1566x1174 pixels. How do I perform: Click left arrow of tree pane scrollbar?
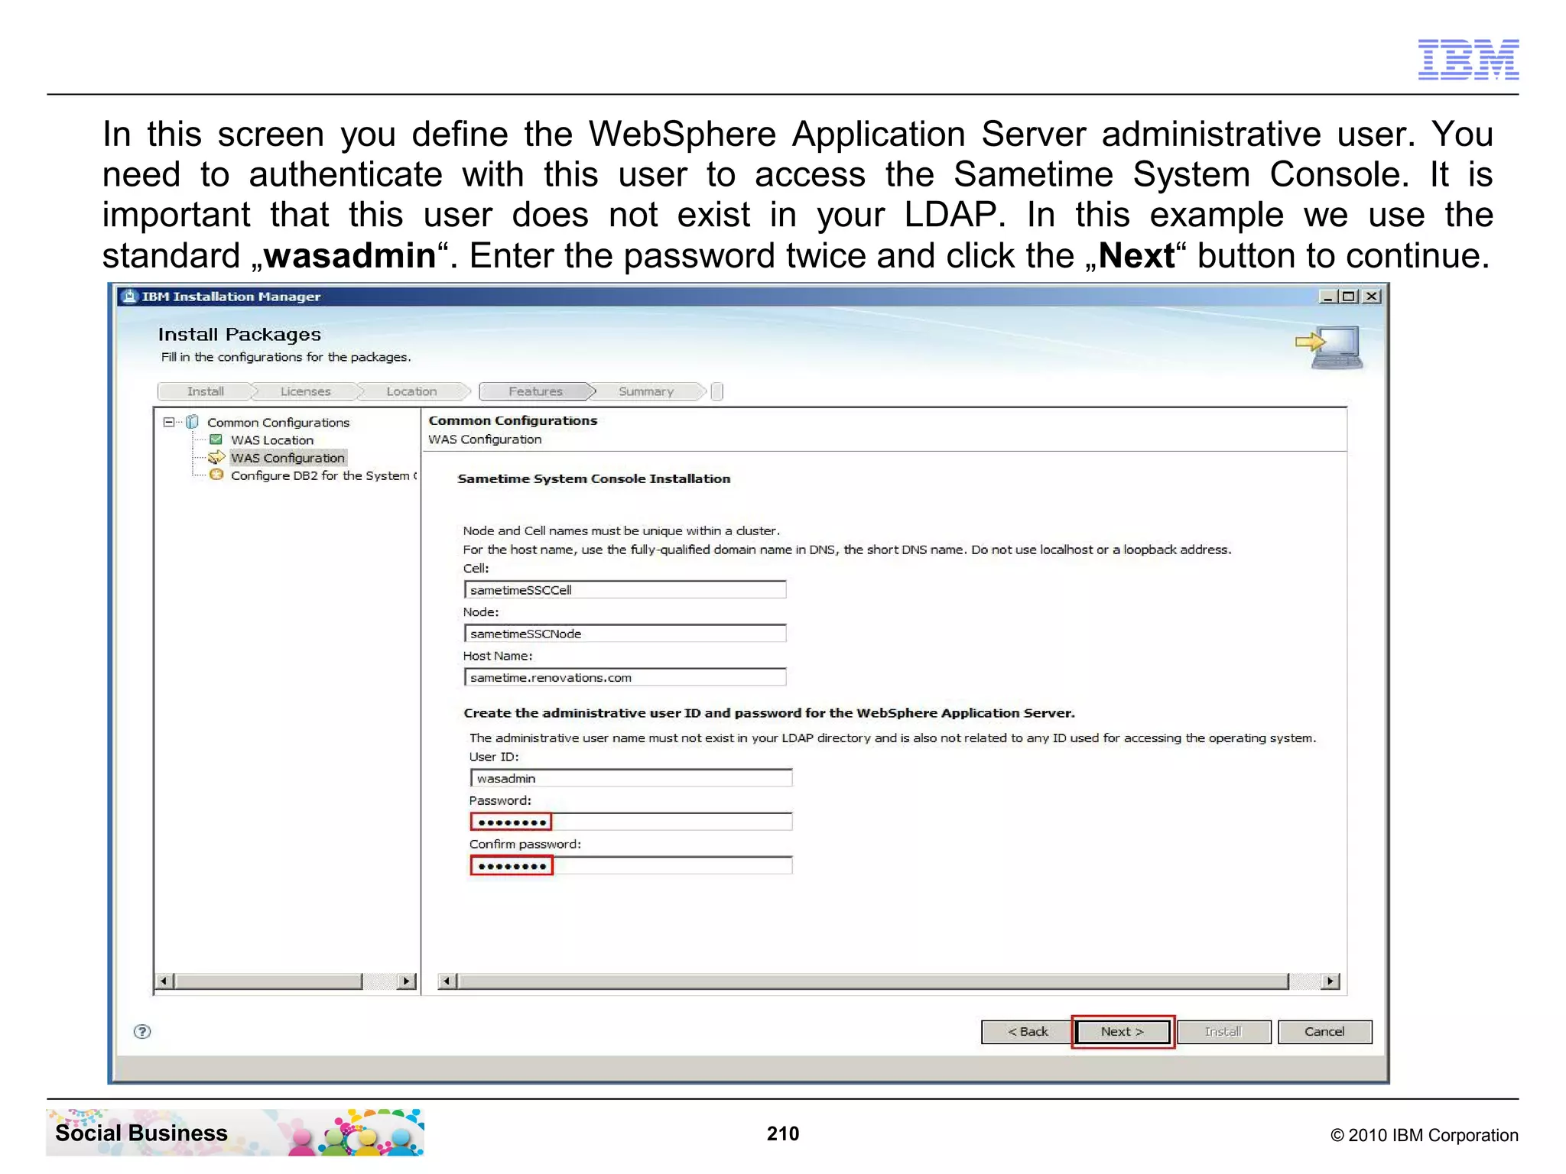[164, 981]
